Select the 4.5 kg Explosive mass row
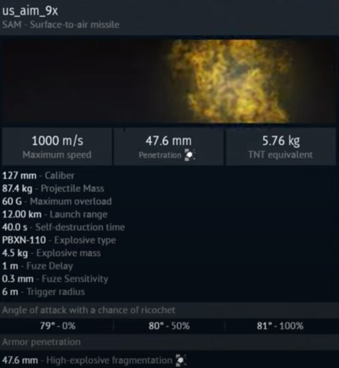The width and height of the screenshot is (339, 368). tap(52, 253)
